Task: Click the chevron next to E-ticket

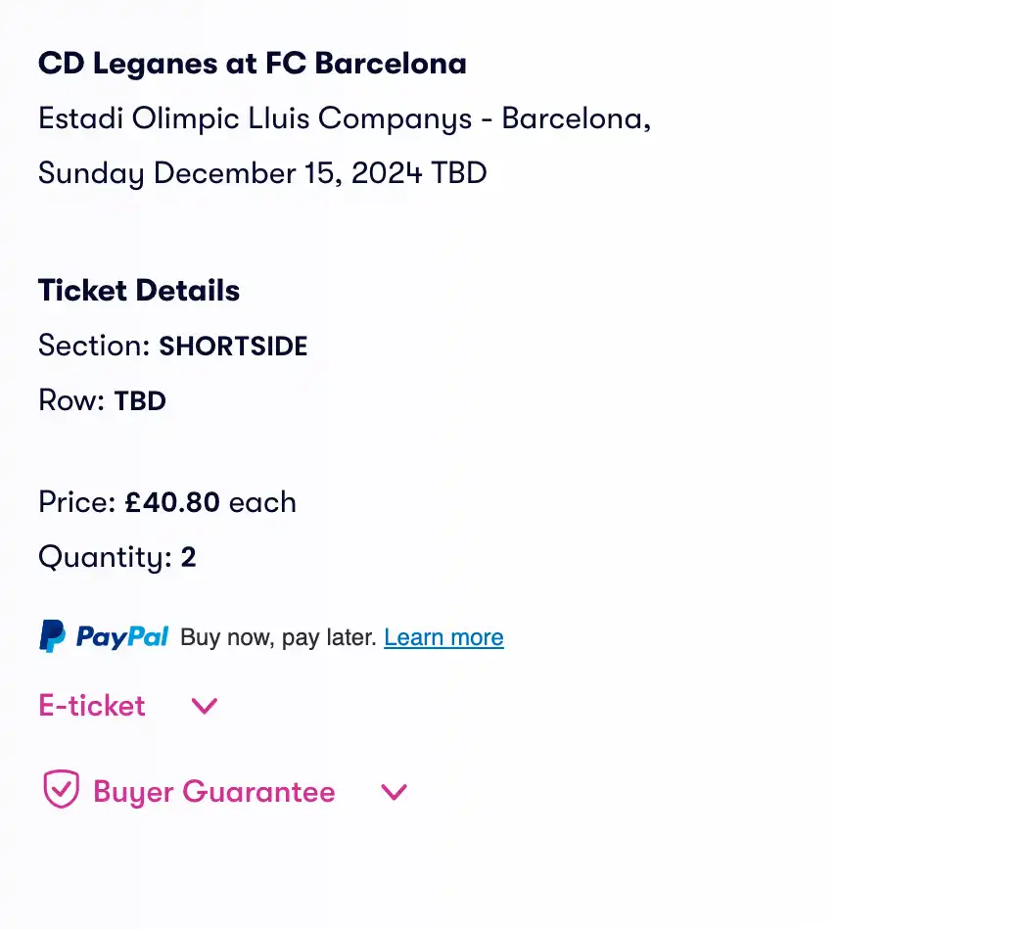Action: pos(203,706)
